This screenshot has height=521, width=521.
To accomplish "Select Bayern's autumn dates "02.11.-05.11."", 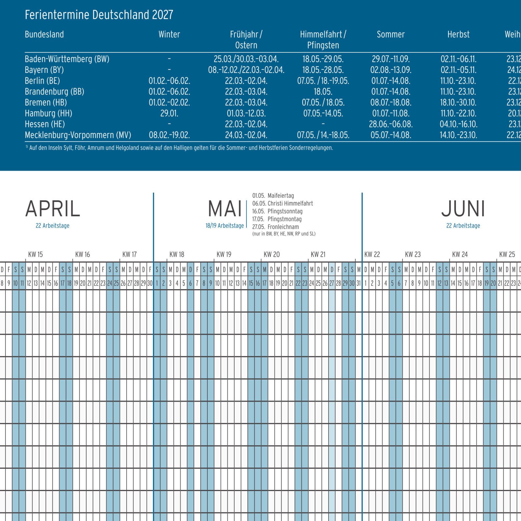I will pyautogui.click(x=458, y=70).
